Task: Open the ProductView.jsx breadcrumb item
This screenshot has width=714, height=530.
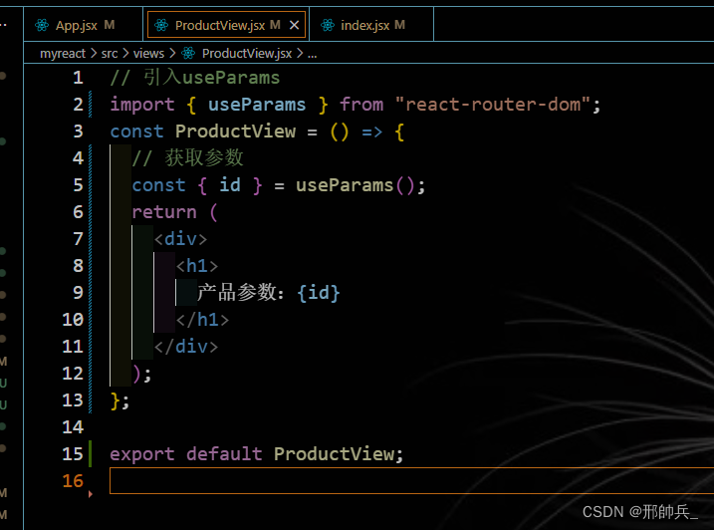Action: coord(247,54)
